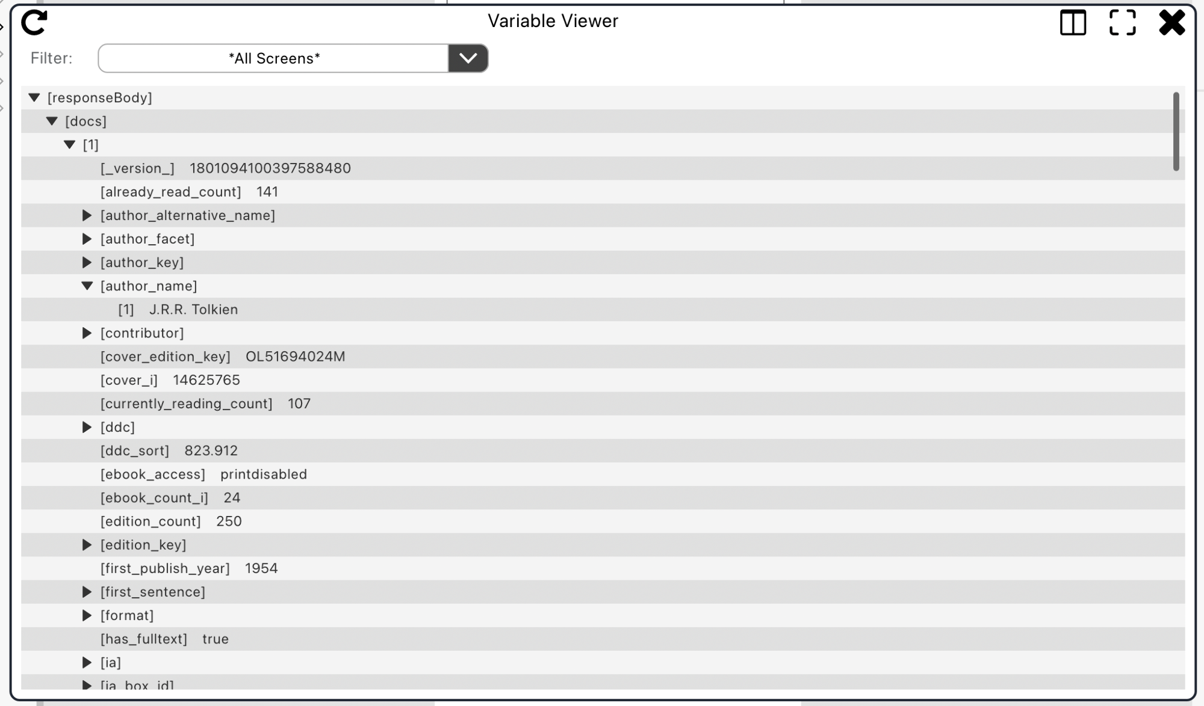Refresh the Variable Viewer
This screenshot has height=706, width=1204.
tap(34, 23)
